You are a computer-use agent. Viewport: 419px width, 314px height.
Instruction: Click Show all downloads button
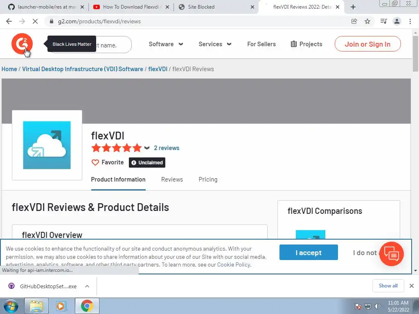pos(388,286)
